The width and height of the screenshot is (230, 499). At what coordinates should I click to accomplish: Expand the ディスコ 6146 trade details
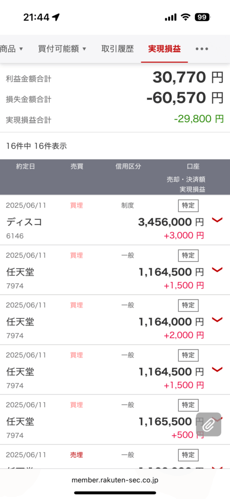[217, 220]
